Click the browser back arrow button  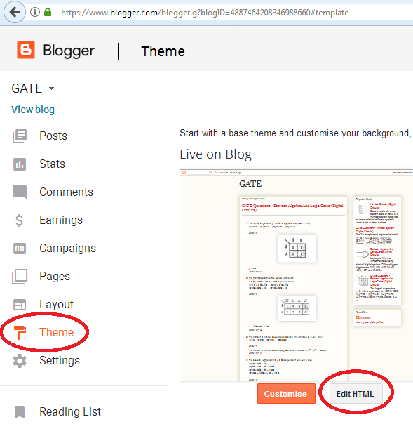coord(14,12)
